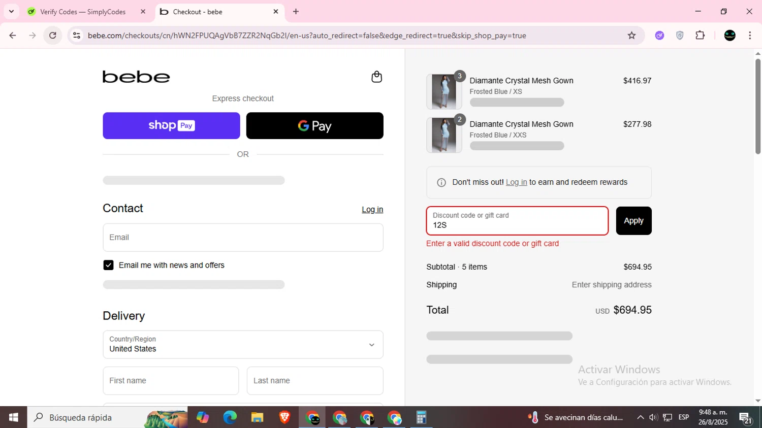
Task: Switch to the Verify Codes — SimplyCodes tab
Action: pos(83,12)
